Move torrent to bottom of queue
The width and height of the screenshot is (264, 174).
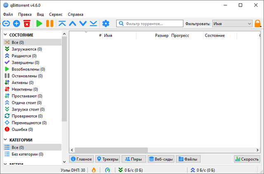pos(94,24)
